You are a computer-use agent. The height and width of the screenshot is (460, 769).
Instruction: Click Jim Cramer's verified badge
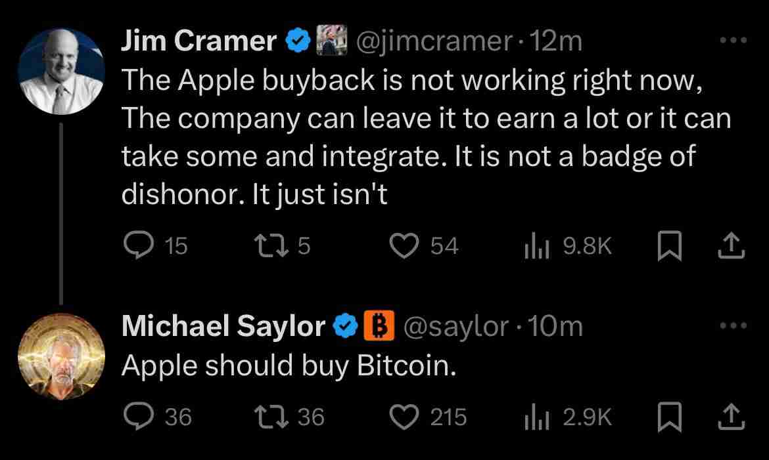[x=298, y=39]
